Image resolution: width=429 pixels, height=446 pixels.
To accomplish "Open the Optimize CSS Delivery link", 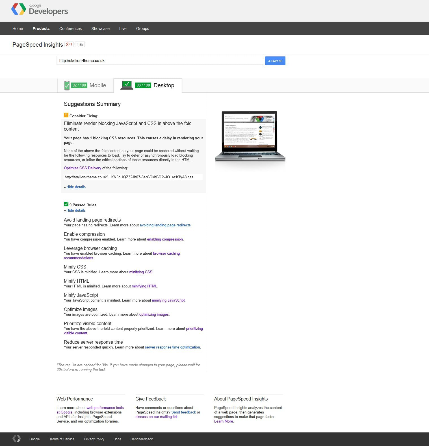I will 83,168.
